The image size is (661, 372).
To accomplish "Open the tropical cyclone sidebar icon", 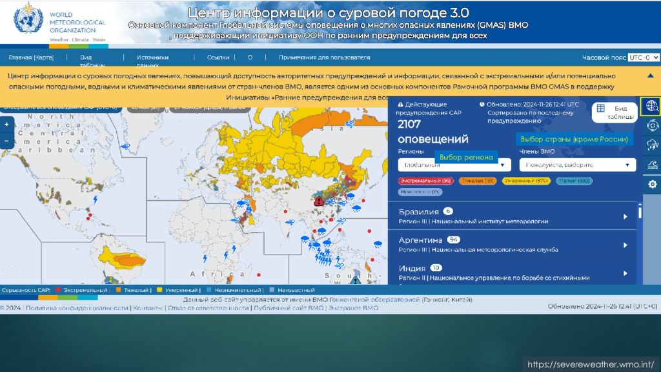I will pos(652,126).
